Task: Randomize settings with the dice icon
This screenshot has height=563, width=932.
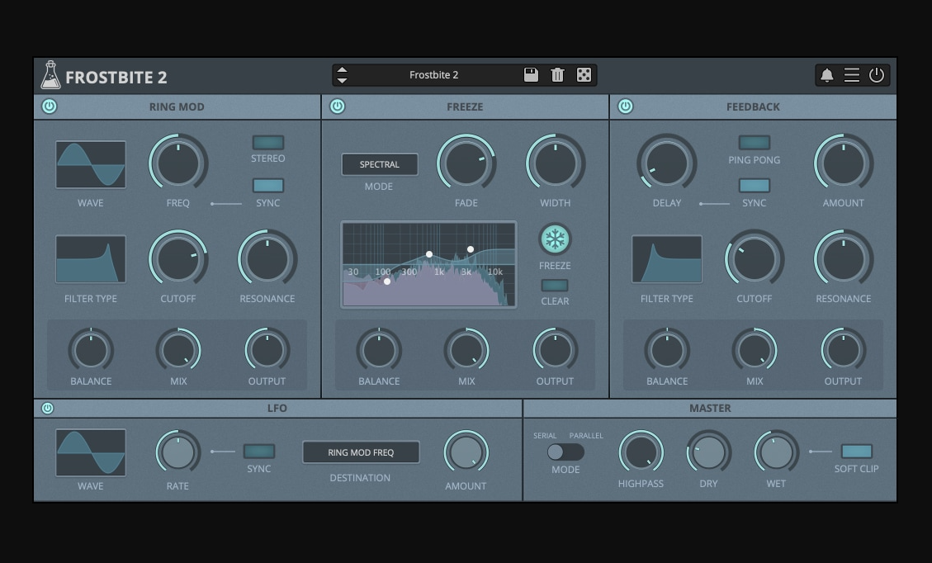Action: (584, 75)
